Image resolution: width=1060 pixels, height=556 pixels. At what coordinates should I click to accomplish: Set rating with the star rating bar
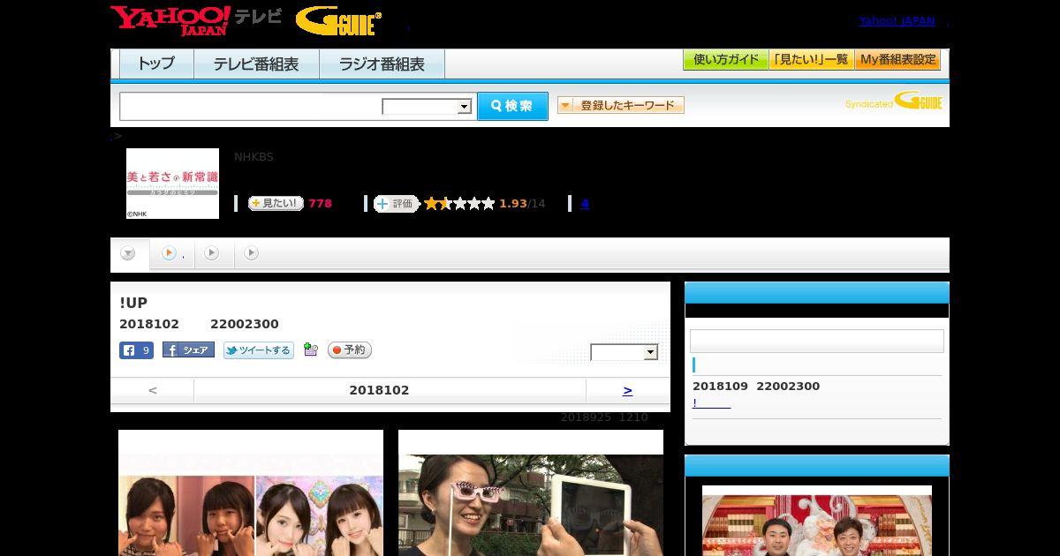(x=459, y=204)
